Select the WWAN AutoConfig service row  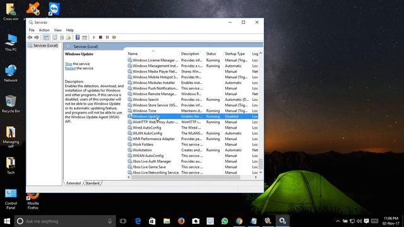click(x=193, y=156)
